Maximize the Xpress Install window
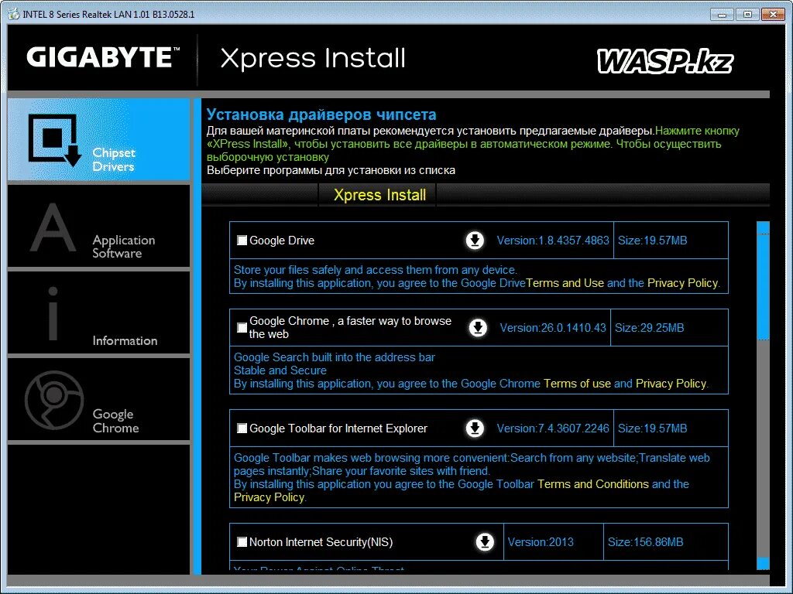This screenshot has width=793, height=594. (x=747, y=15)
